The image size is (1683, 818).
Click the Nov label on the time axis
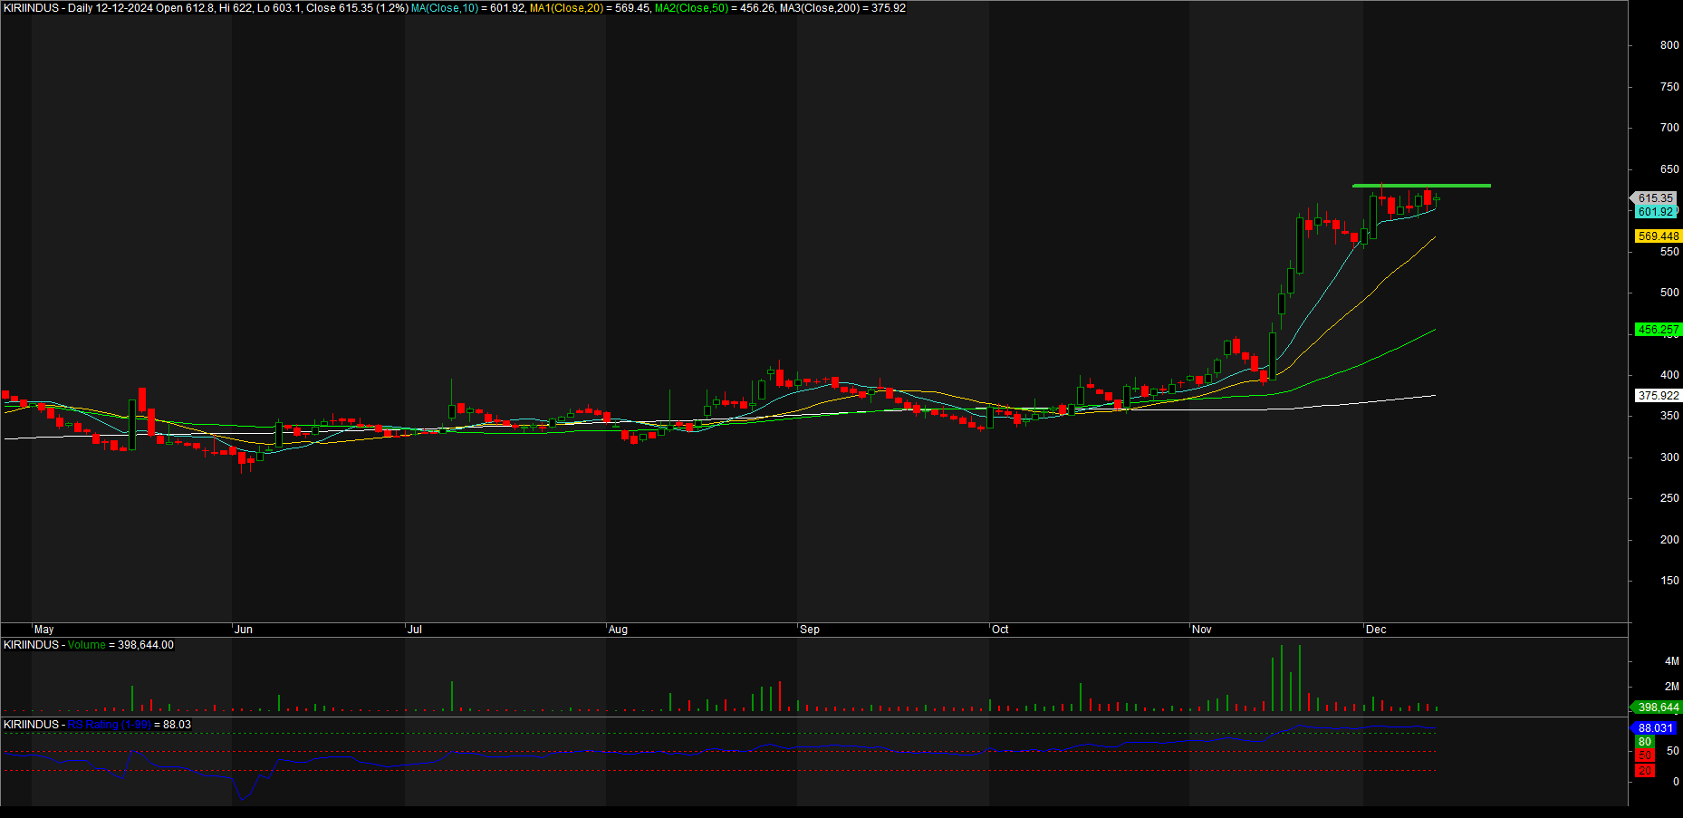(x=1202, y=630)
